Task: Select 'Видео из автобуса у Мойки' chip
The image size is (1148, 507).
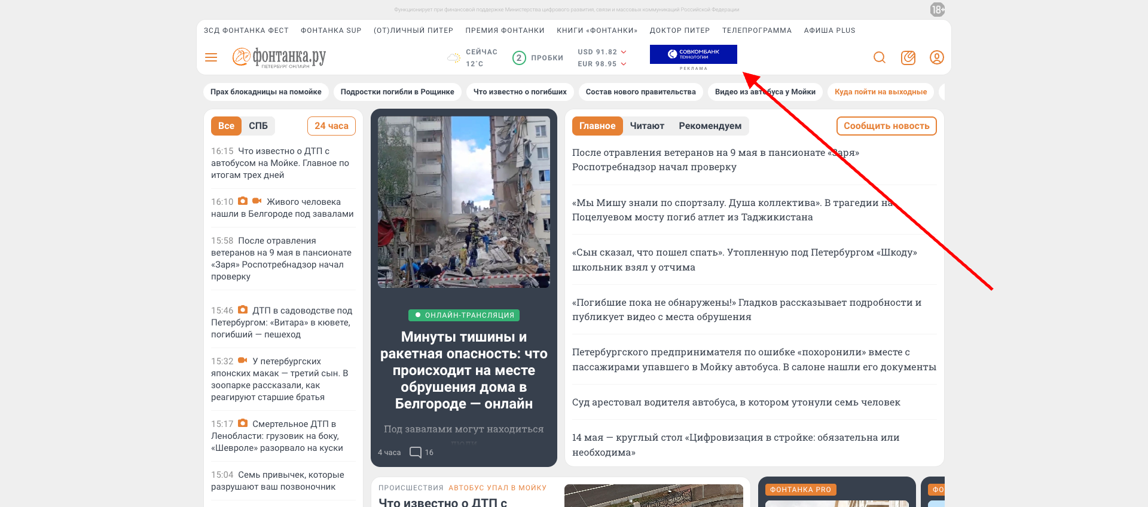Action: click(765, 92)
